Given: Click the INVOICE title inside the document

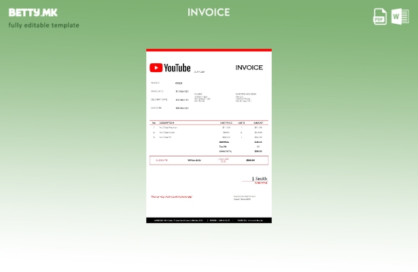Looking at the screenshot, I should pyautogui.click(x=249, y=68).
